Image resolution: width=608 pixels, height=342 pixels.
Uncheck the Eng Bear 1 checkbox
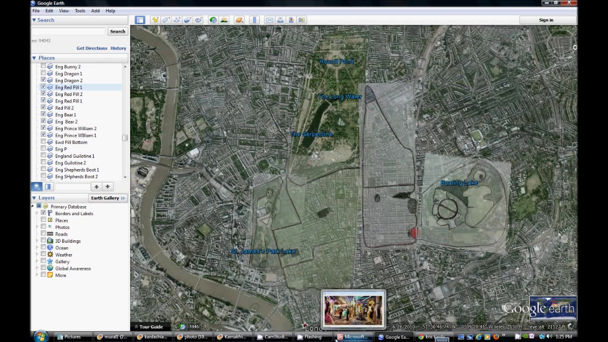click(x=43, y=114)
